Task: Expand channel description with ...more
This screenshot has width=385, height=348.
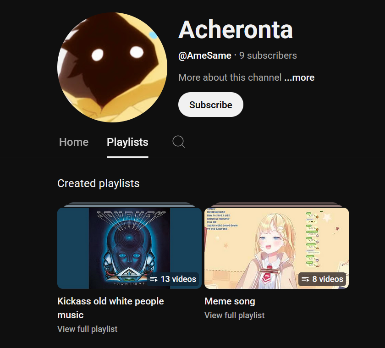Action: point(299,77)
